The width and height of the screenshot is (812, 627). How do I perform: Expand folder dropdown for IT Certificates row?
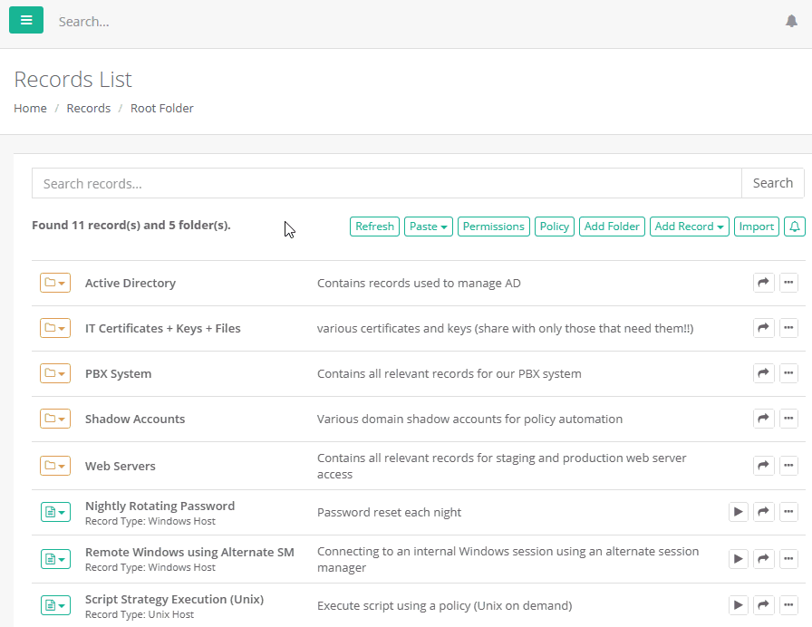(x=55, y=328)
